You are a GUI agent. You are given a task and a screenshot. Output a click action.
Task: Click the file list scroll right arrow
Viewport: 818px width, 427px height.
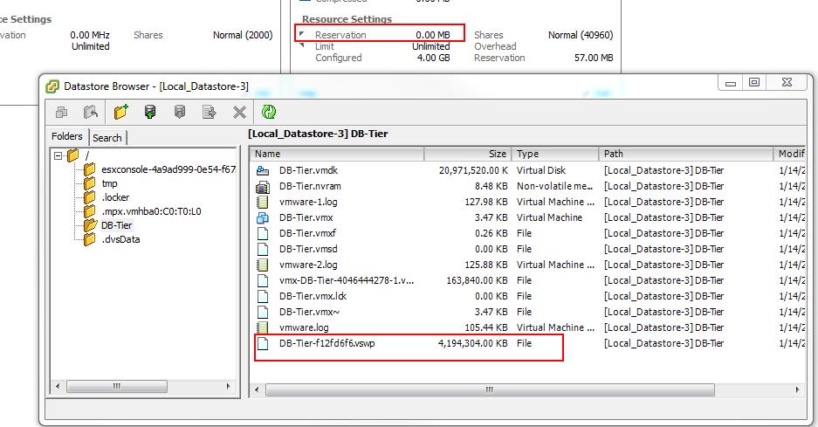point(797,390)
